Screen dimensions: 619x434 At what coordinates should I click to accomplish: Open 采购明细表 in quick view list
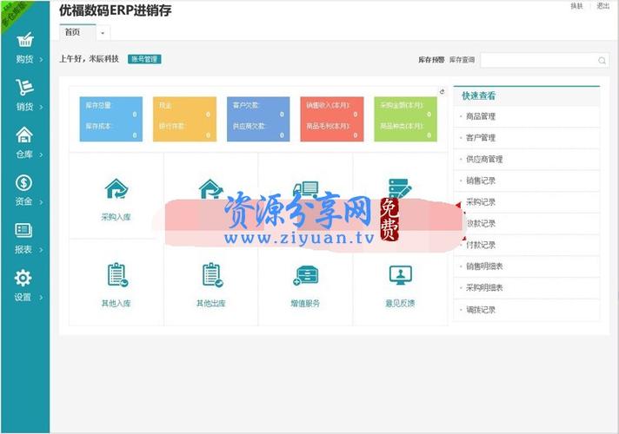click(527, 288)
